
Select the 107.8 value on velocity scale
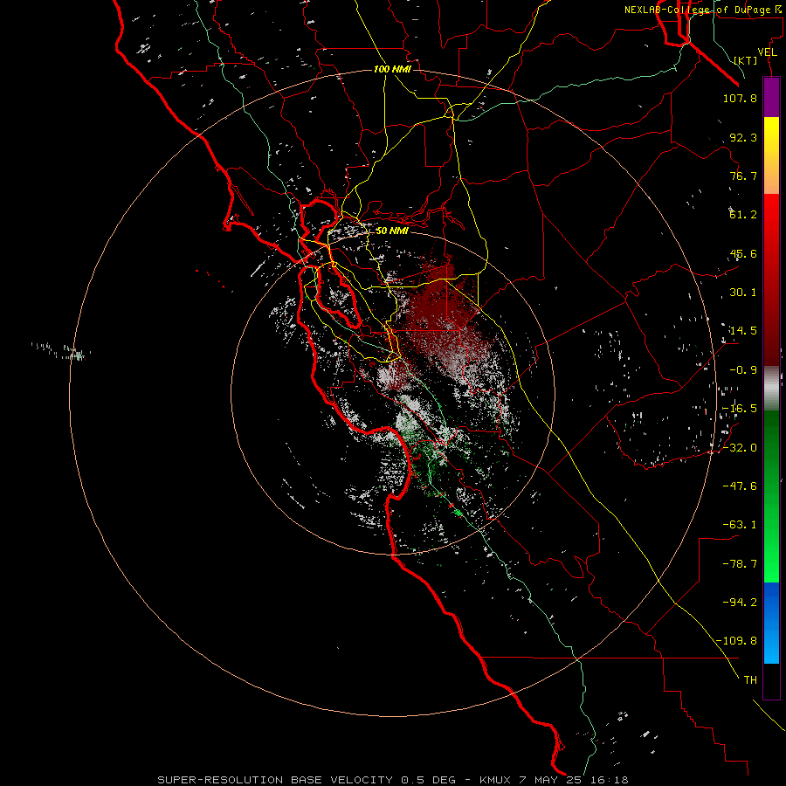[740, 98]
